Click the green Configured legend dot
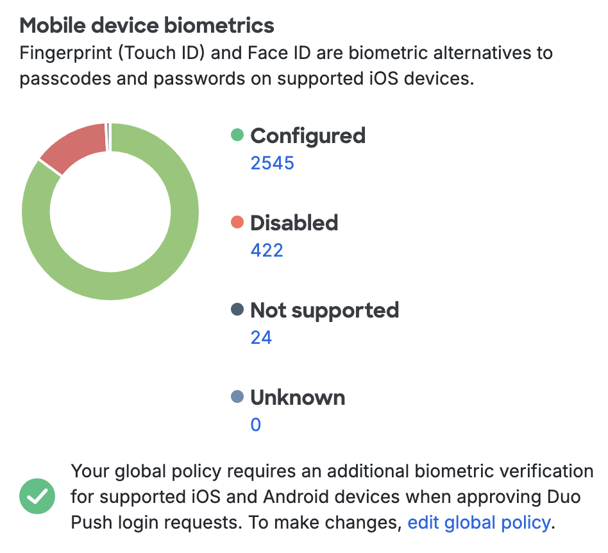 tap(238, 135)
